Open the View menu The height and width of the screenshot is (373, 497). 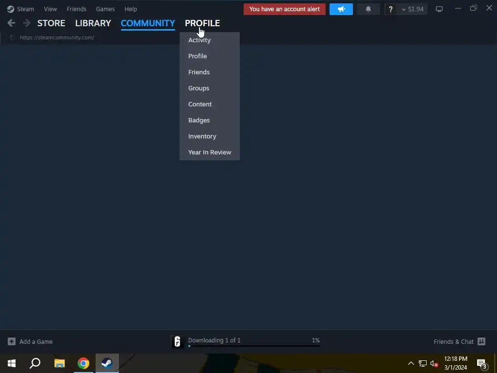point(50,9)
